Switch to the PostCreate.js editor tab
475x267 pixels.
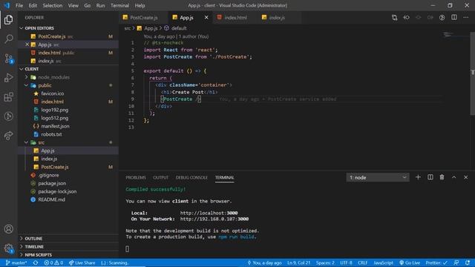click(x=143, y=18)
